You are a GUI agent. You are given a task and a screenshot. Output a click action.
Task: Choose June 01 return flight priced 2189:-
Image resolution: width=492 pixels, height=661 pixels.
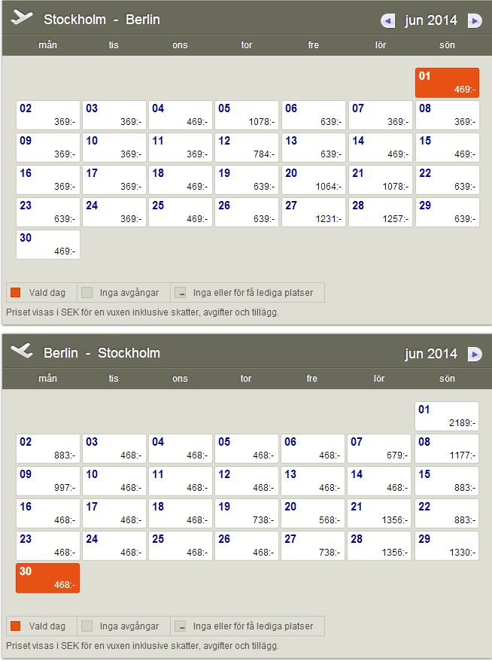(447, 416)
